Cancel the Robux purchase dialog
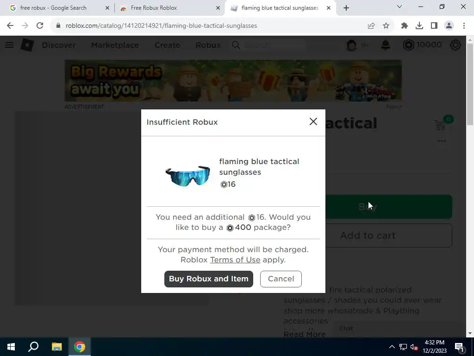The height and width of the screenshot is (356, 474). pyautogui.click(x=281, y=279)
